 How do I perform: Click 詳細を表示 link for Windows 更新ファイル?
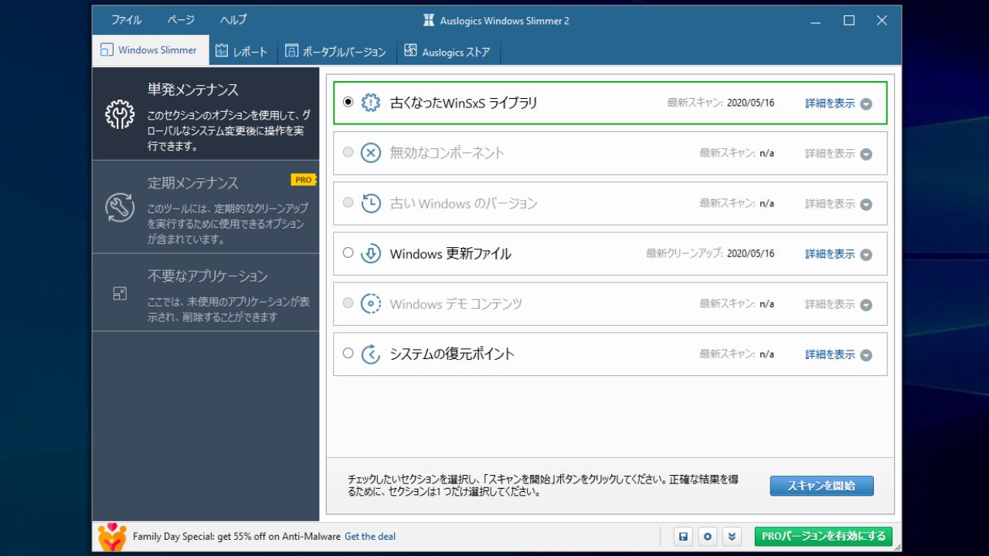[830, 253]
